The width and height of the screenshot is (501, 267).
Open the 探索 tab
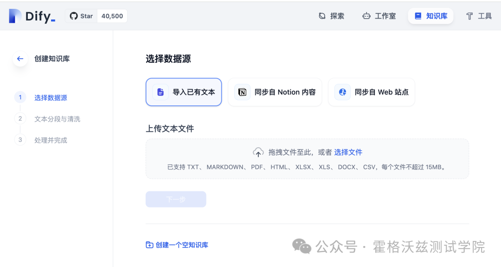[331, 16]
